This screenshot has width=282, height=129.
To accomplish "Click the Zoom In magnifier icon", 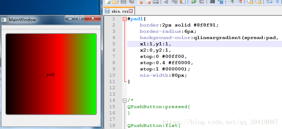I will 231,2.
